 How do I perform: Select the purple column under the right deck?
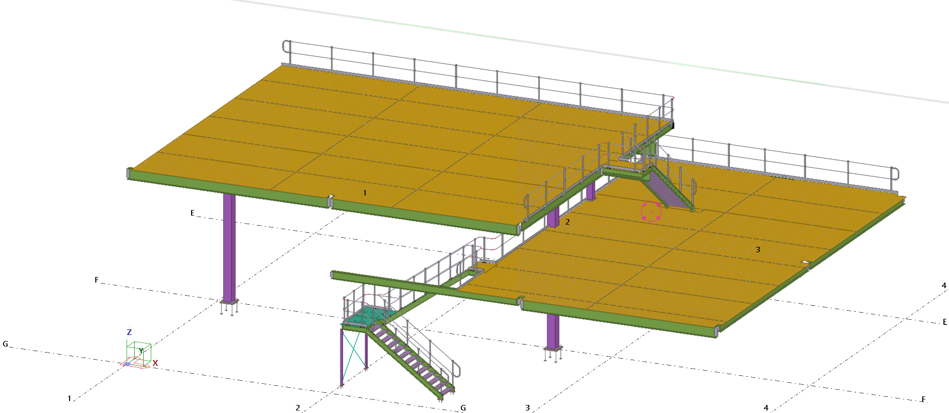click(553, 331)
